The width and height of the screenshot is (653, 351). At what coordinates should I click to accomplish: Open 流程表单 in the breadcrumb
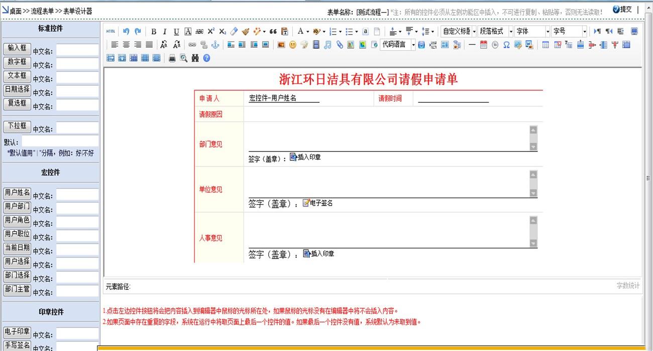42,11
